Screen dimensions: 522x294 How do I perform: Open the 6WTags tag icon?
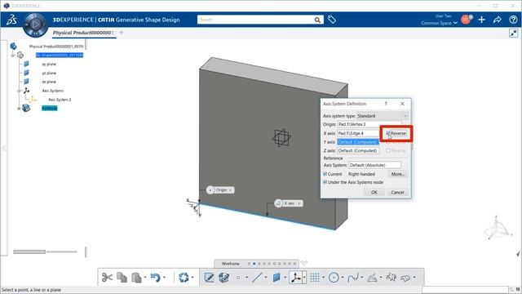point(332,20)
